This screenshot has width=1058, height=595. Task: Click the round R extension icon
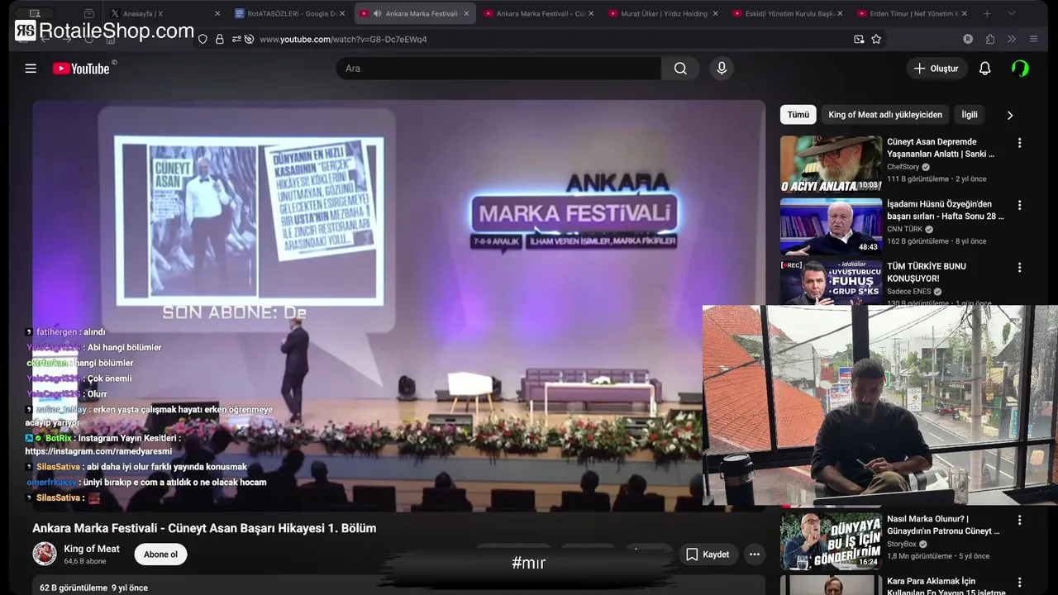pos(968,39)
